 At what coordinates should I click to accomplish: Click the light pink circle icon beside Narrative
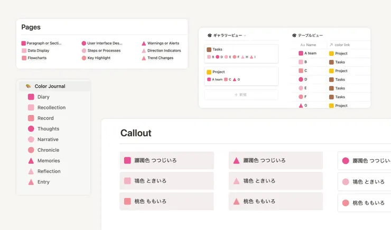tap(31, 139)
